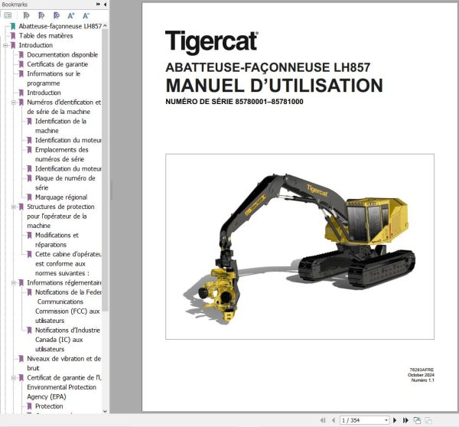Image resolution: width=459 pixels, height=427 pixels.
Task: Open Emplacements des numéros de série bookmark
Action: click(x=61, y=155)
